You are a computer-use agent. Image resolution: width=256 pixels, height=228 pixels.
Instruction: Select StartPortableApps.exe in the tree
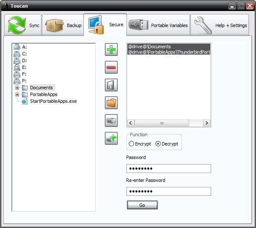(x=53, y=101)
